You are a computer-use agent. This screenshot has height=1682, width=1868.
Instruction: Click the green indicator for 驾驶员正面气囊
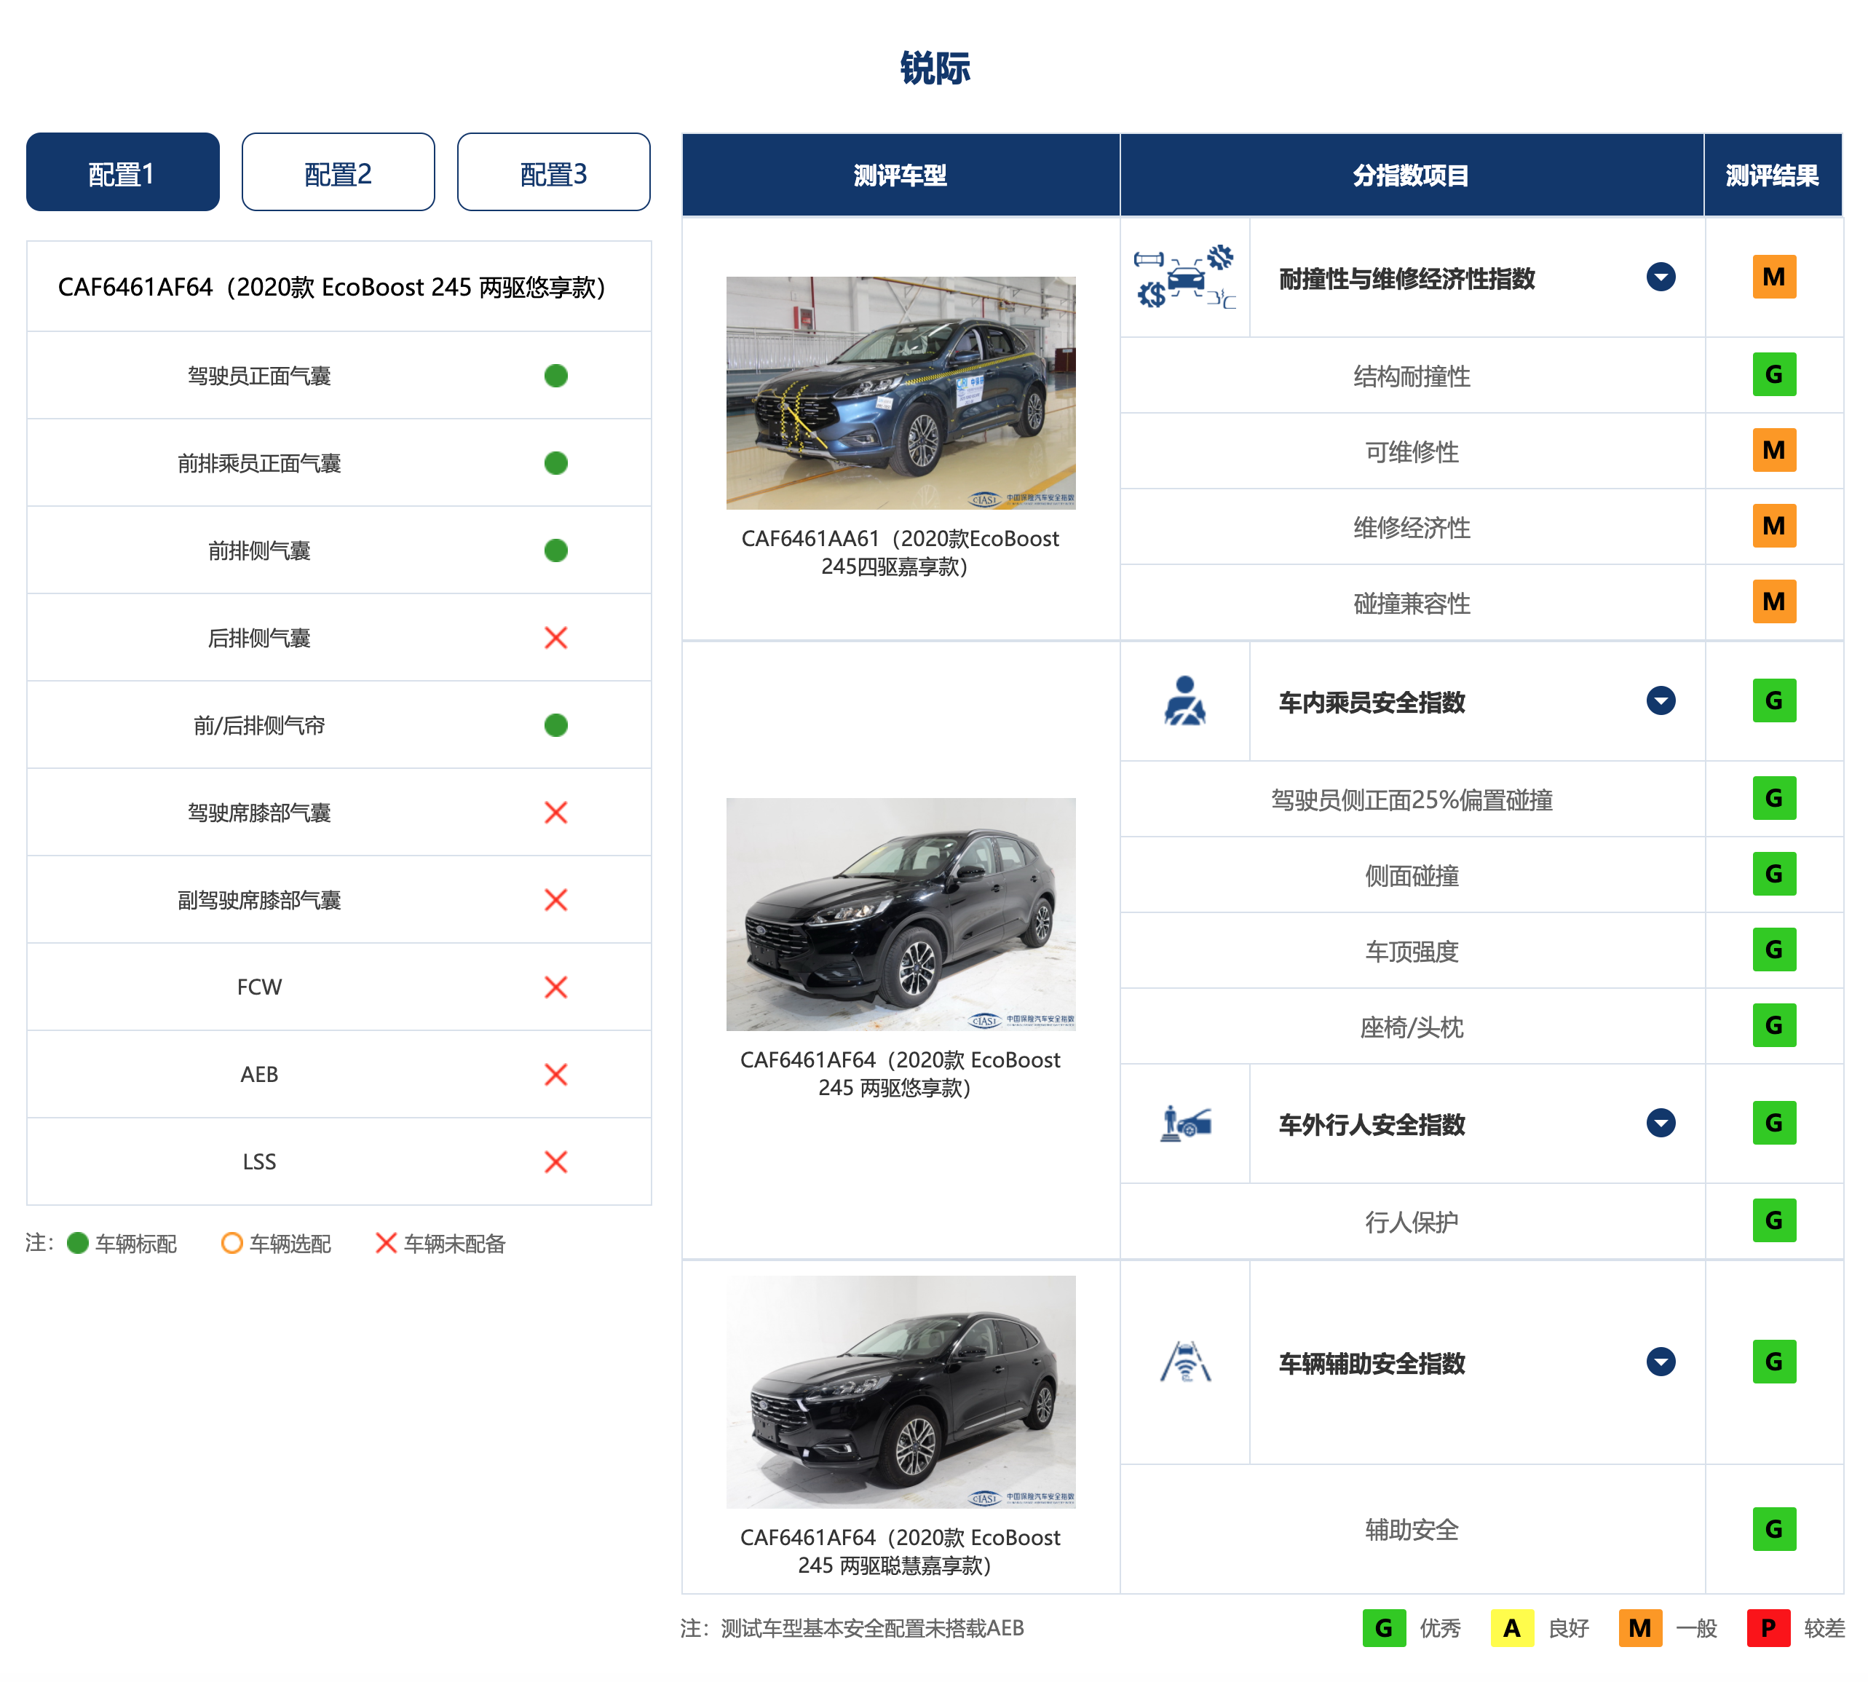(555, 375)
